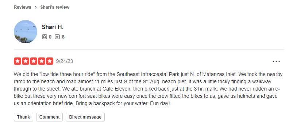Go back to the Reviews breadcrumb

coord(22,7)
